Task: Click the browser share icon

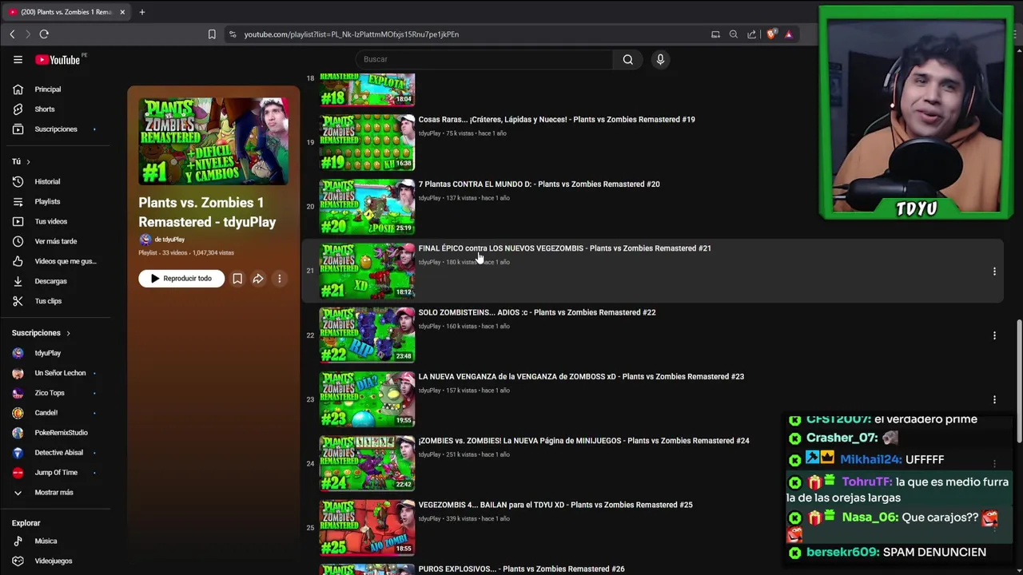Action: tap(752, 34)
